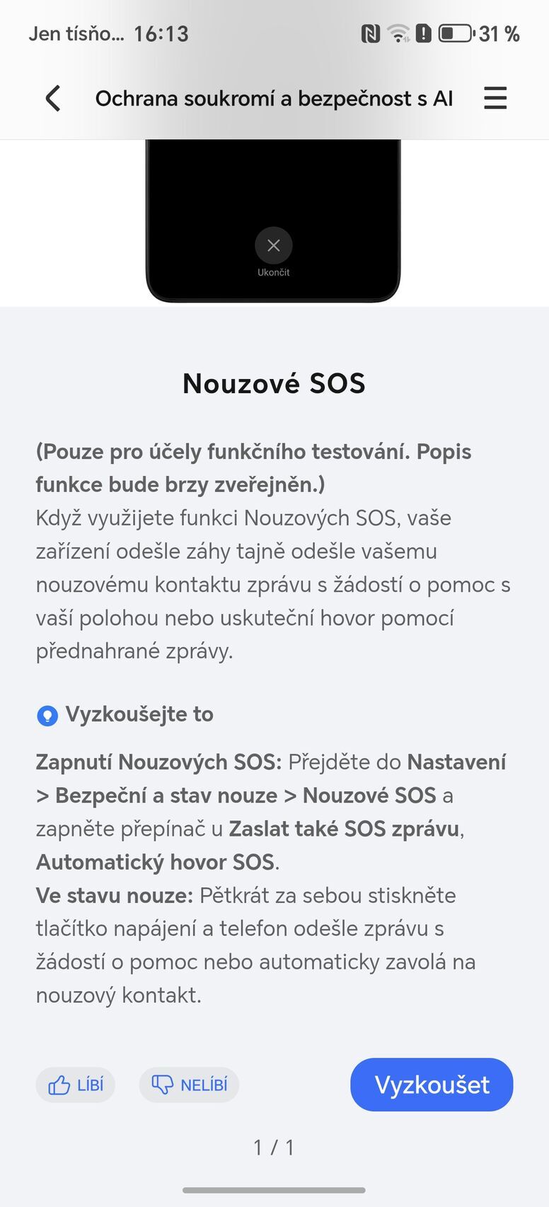This screenshot has height=1207, width=549.
Task: Go back using the back arrow
Action: coord(53,98)
